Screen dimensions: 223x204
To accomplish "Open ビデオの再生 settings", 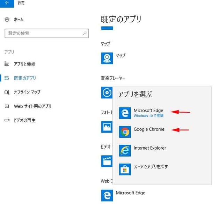I will point(24,120).
